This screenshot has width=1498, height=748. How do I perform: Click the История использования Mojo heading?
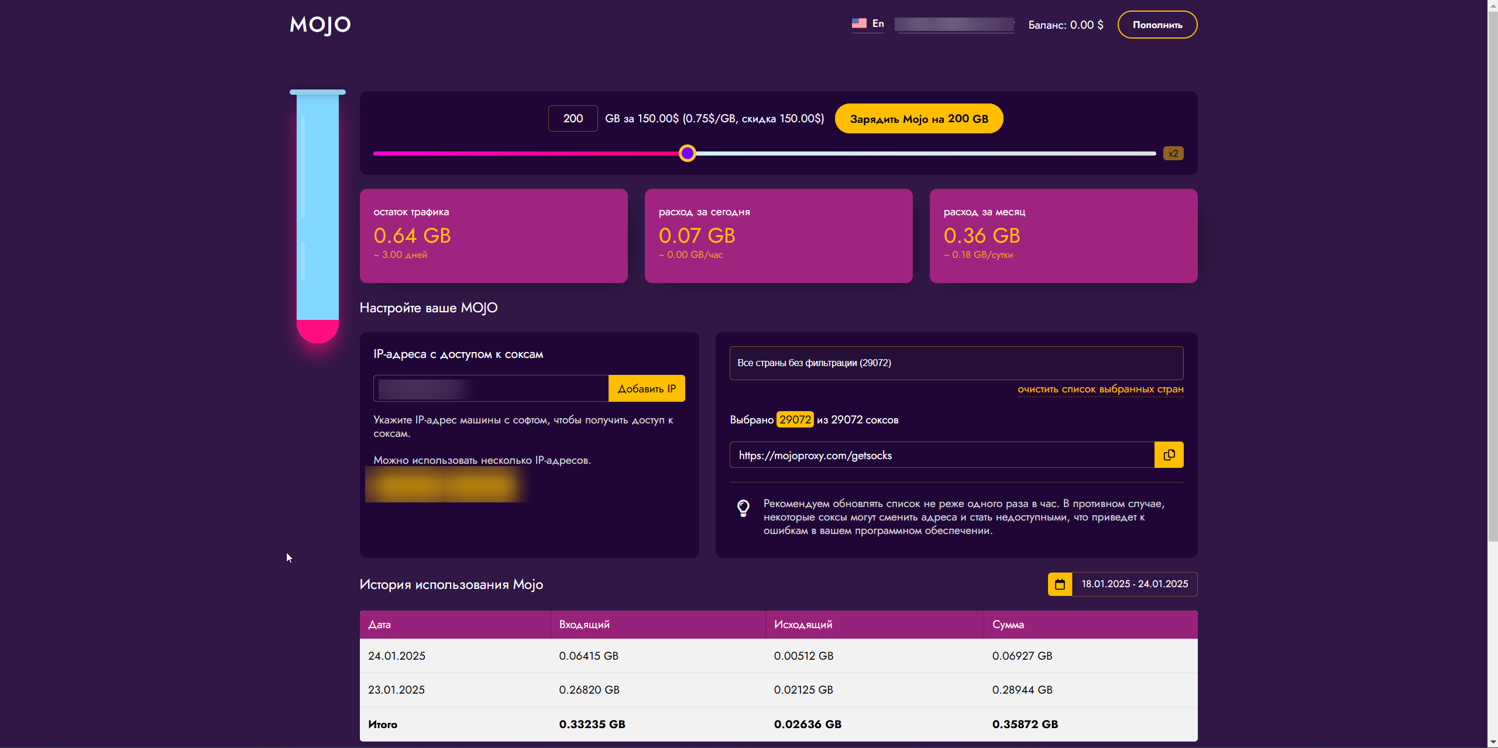click(451, 584)
